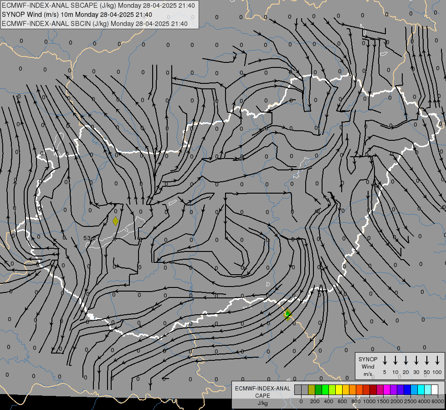Screen dimensions: 446x410
Task: Click the 53.2 value on the map
Action: (90, 238)
